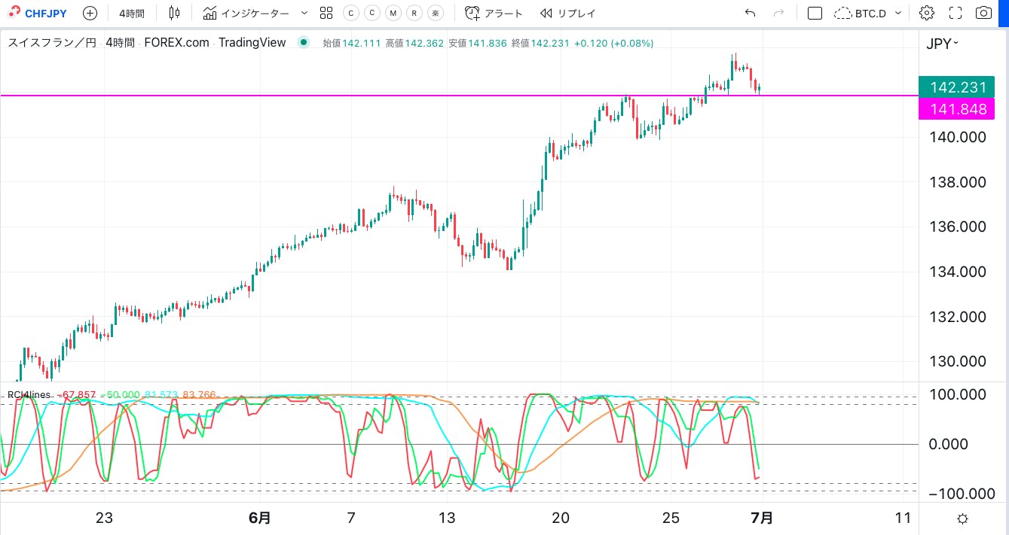Image resolution: width=1009 pixels, height=535 pixels.
Task: Expand the BTC.D layout dropdown arrow
Action: point(898,13)
